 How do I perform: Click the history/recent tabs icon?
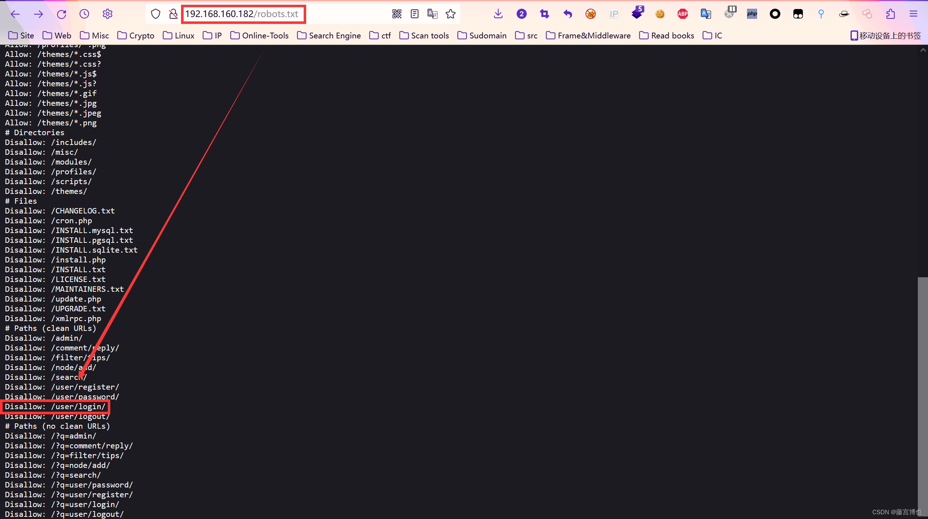coord(85,14)
